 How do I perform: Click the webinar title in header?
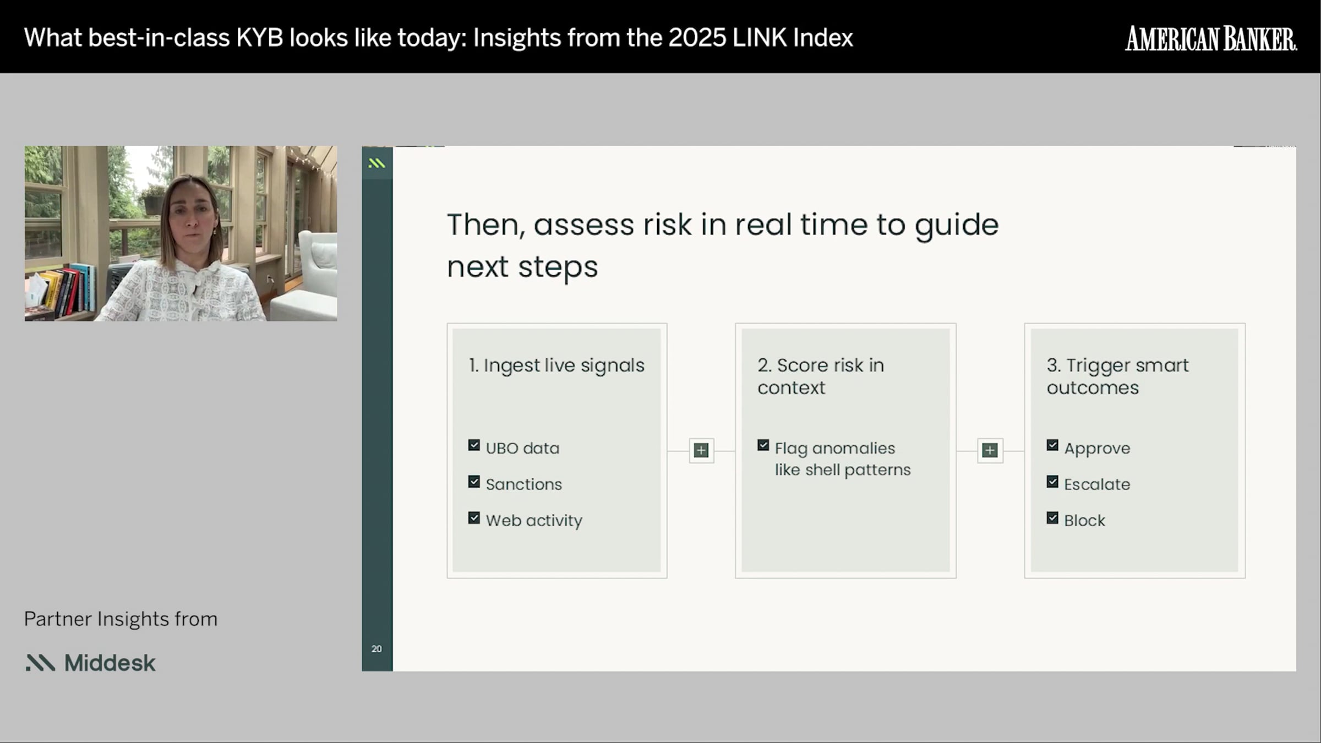(438, 38)
